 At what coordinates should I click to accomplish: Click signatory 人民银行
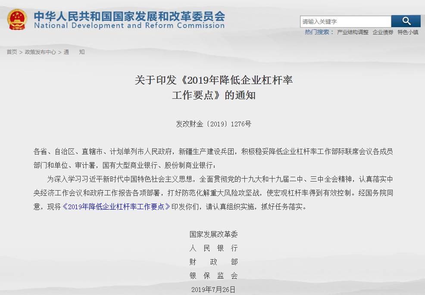click(214, 248)
